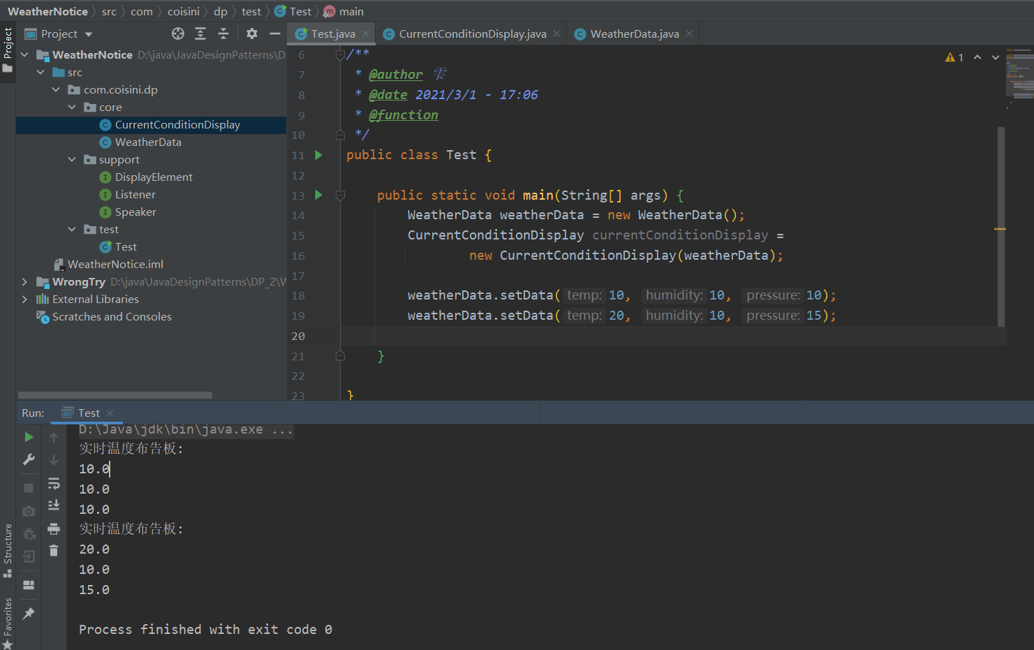This screenshot has width=1034, height=650.
Task: Open the Favorites tool window side tab
Action: (x=8, y=623)
